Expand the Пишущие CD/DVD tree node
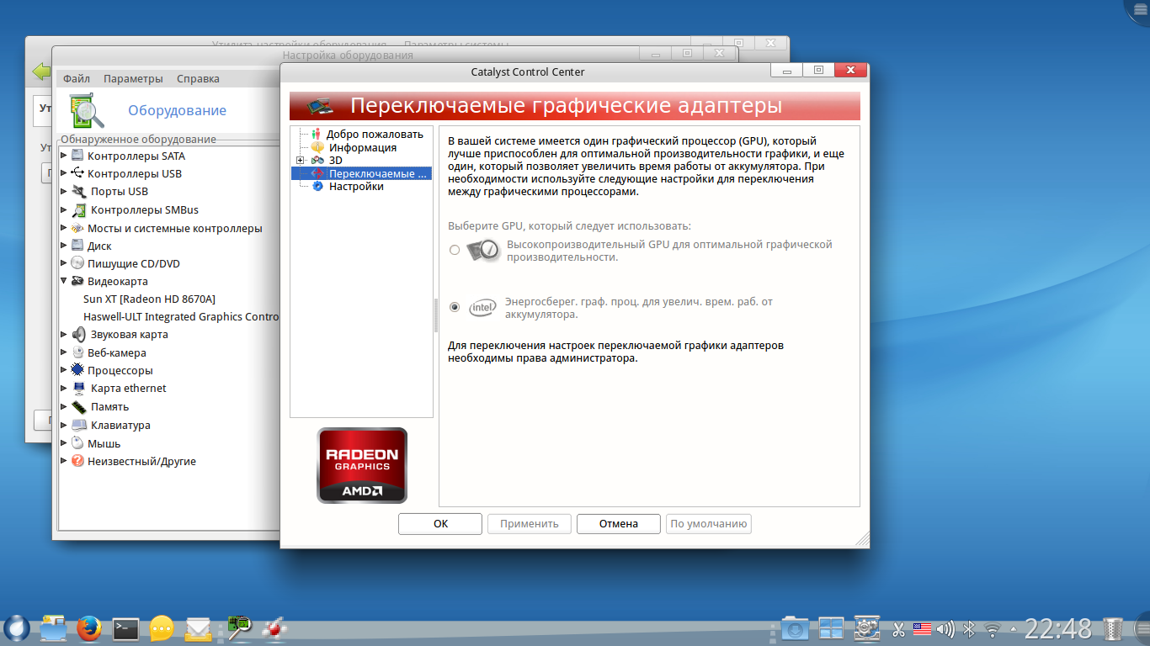 pos(64,263)
